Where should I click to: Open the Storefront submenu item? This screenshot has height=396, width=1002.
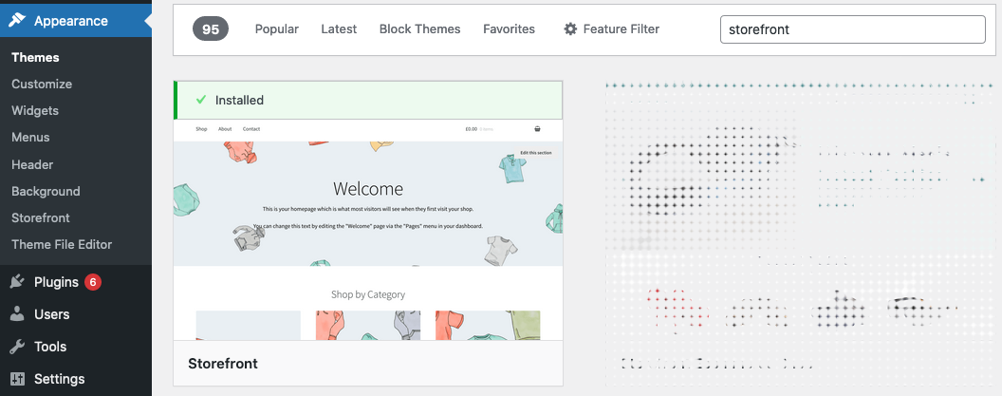click(41, 217)
